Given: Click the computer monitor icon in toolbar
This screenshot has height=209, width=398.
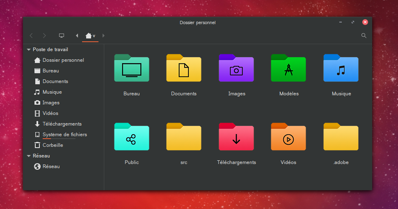Looking at the screenshot, I should 62,36.
